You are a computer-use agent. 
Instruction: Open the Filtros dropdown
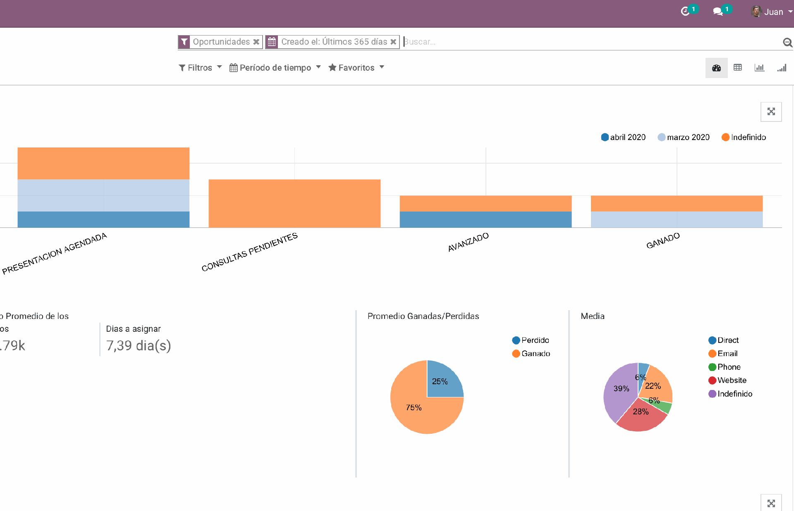click(200, 67)
